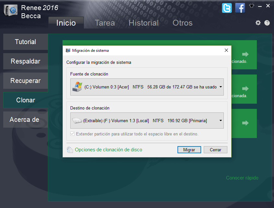
Task: Click the dialog title bar app icon
Action: click(x=68, y=51)
